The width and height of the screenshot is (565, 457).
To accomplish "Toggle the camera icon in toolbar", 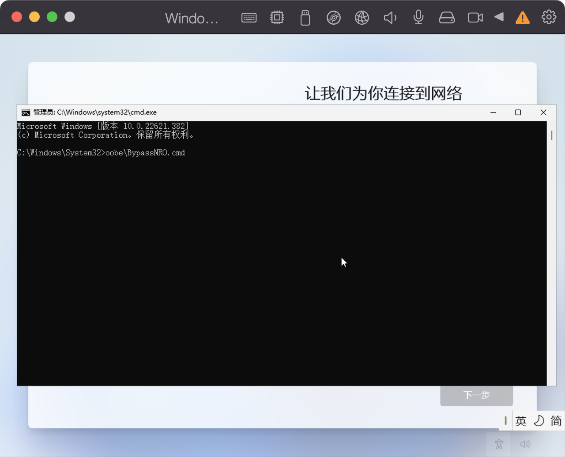I will 475,18.
